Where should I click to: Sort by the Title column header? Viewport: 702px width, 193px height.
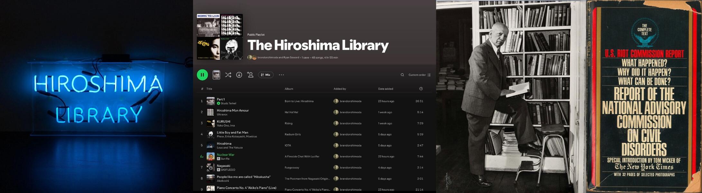209,89
